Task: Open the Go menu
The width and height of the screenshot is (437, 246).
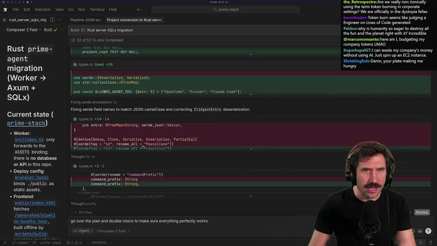Action: coord(71,10)
